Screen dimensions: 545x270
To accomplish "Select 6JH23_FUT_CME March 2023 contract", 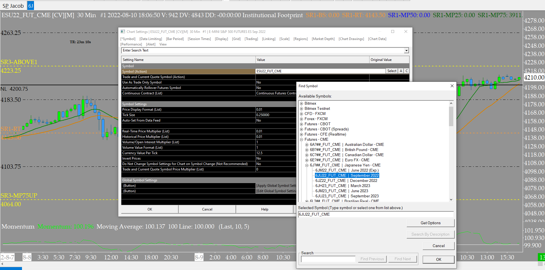I will tap(343, 186).
